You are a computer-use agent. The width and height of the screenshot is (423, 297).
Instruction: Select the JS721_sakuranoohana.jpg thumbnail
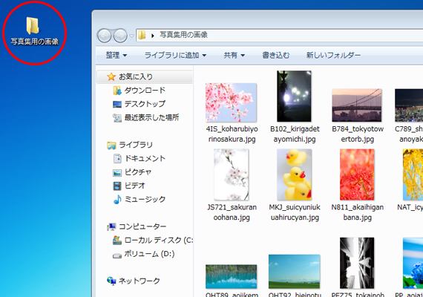click(232, 174)
